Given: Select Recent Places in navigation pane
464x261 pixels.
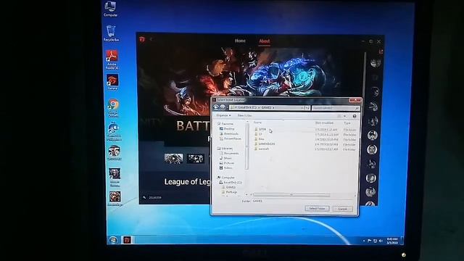Looking at the screenshot, I should (x=231, y=138).
